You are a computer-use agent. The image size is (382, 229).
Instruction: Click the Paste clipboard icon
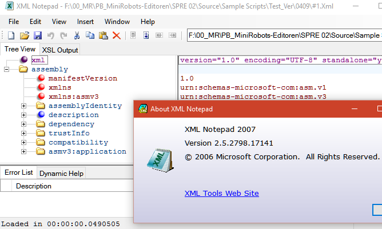[x=104, y=35]
